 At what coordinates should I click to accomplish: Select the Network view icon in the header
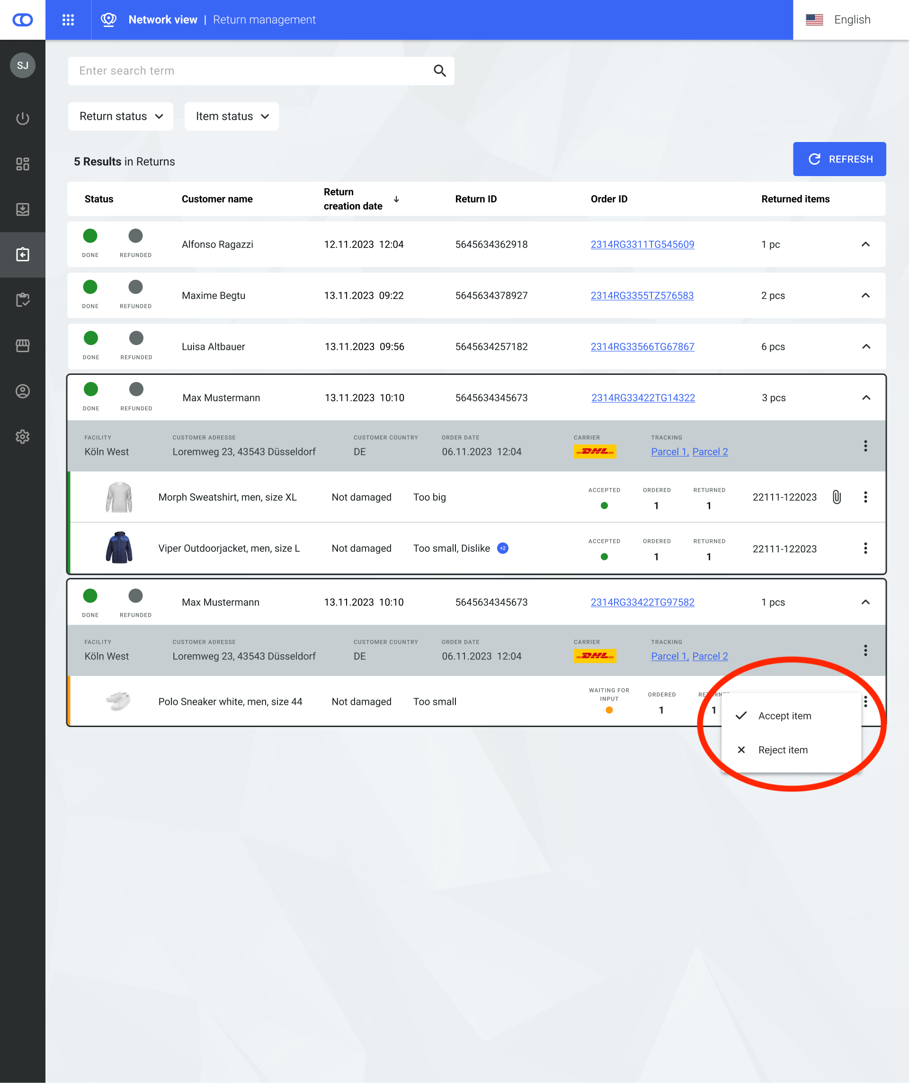coord(109,19)
